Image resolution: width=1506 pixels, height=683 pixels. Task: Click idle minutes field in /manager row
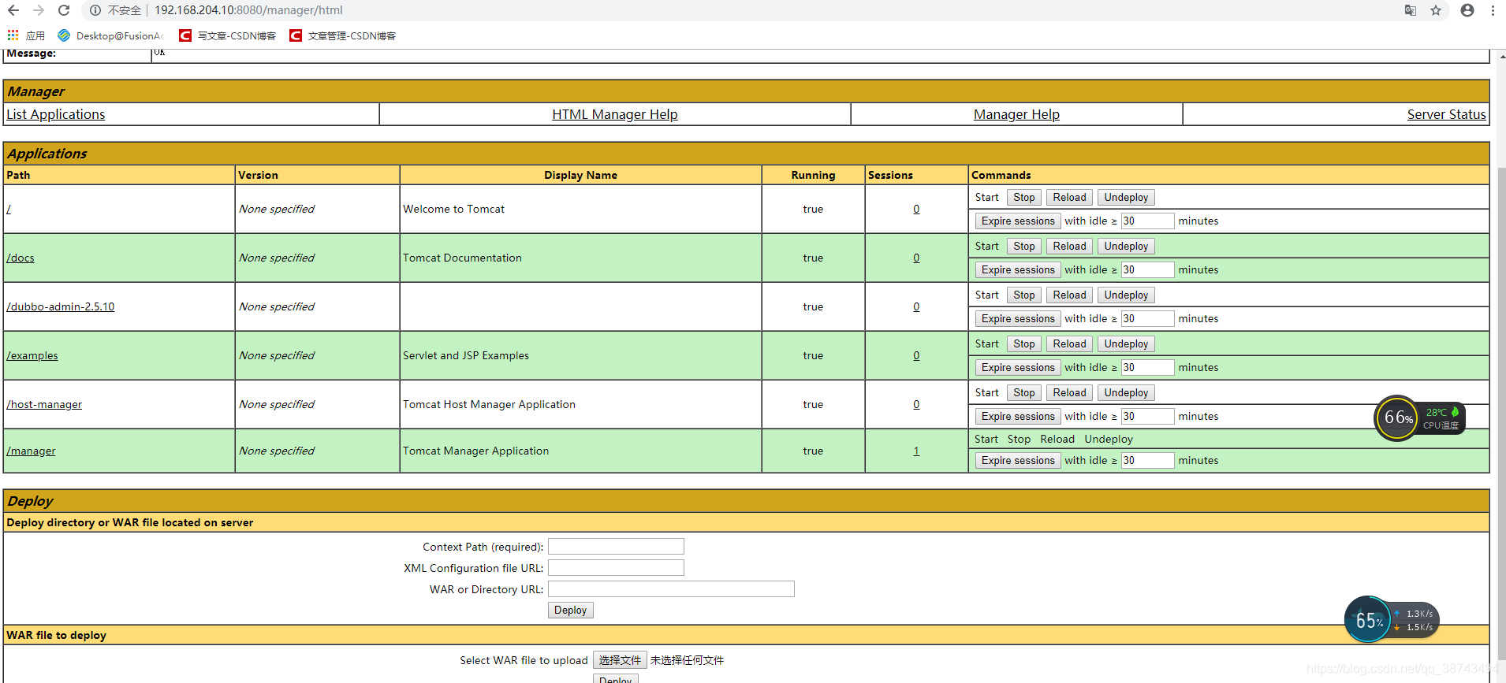pyautogui.click(x=1147, y=461)
